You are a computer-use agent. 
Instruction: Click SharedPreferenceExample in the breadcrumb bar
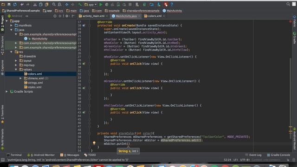(x=21, y=11)
